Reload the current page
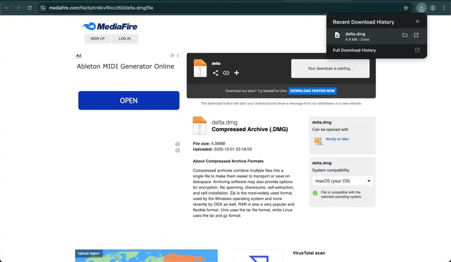Image resolution: width=451 pixels, height=262 pixels. [29, 7]
